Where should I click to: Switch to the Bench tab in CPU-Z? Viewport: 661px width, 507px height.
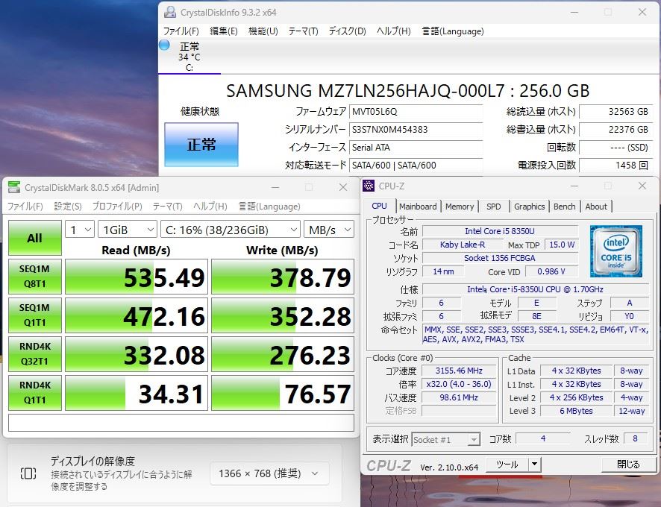coord(565,206)
